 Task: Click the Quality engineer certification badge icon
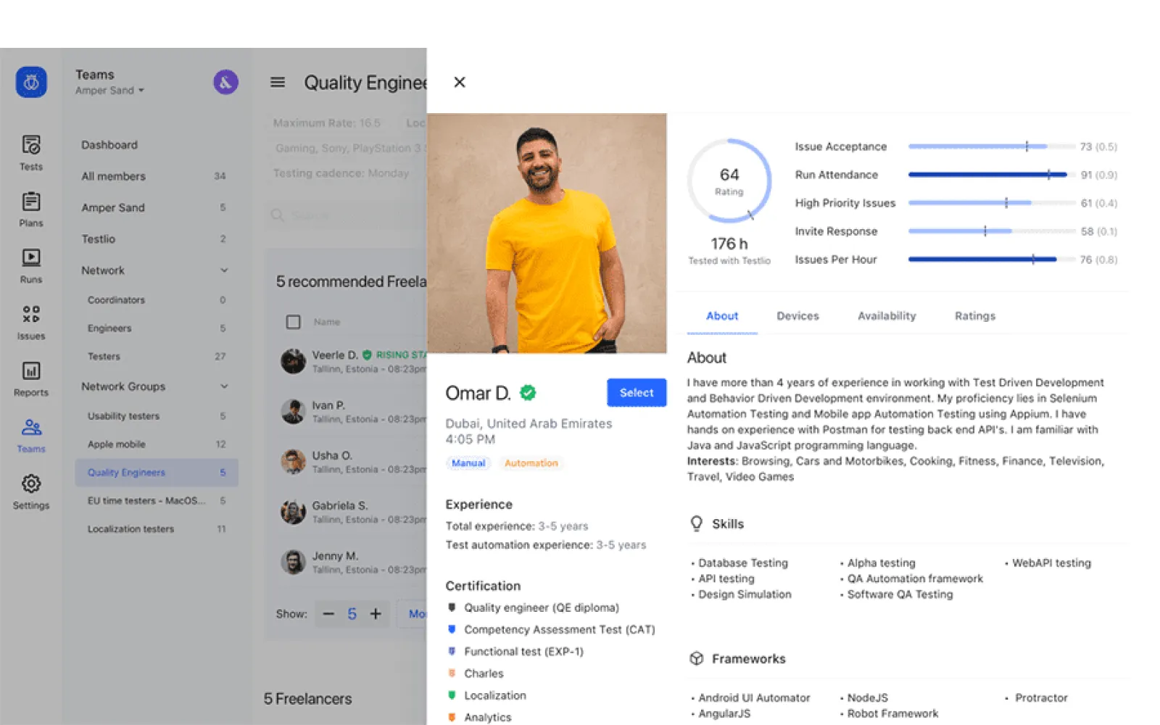(x=452, y=608)
